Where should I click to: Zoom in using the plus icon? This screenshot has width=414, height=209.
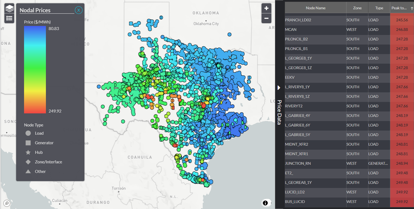point(266,8)
